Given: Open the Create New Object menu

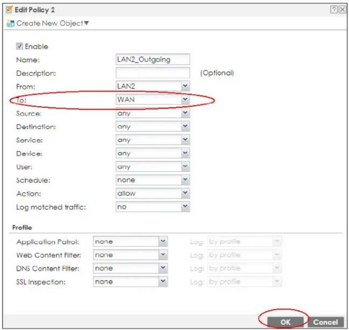Looking at the screenshot, I should [x=52, y=23].
